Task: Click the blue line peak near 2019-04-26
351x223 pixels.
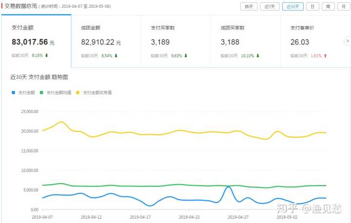Action: tap(228, 187)
